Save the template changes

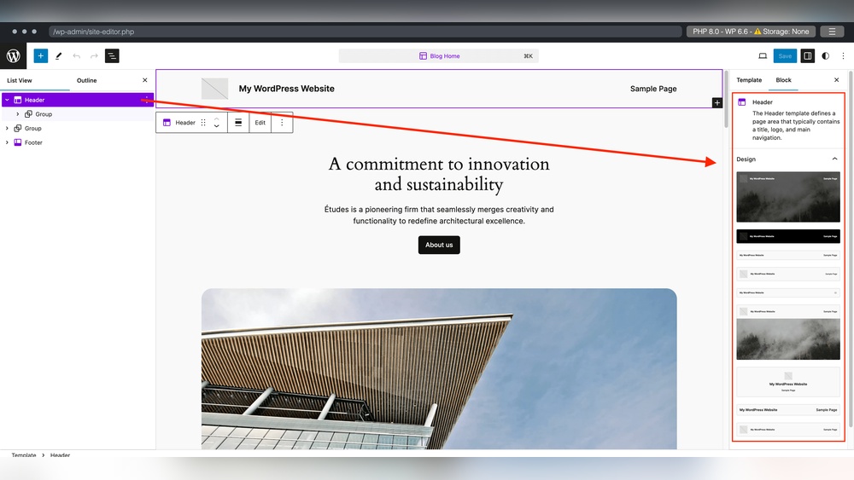(785, 56)
